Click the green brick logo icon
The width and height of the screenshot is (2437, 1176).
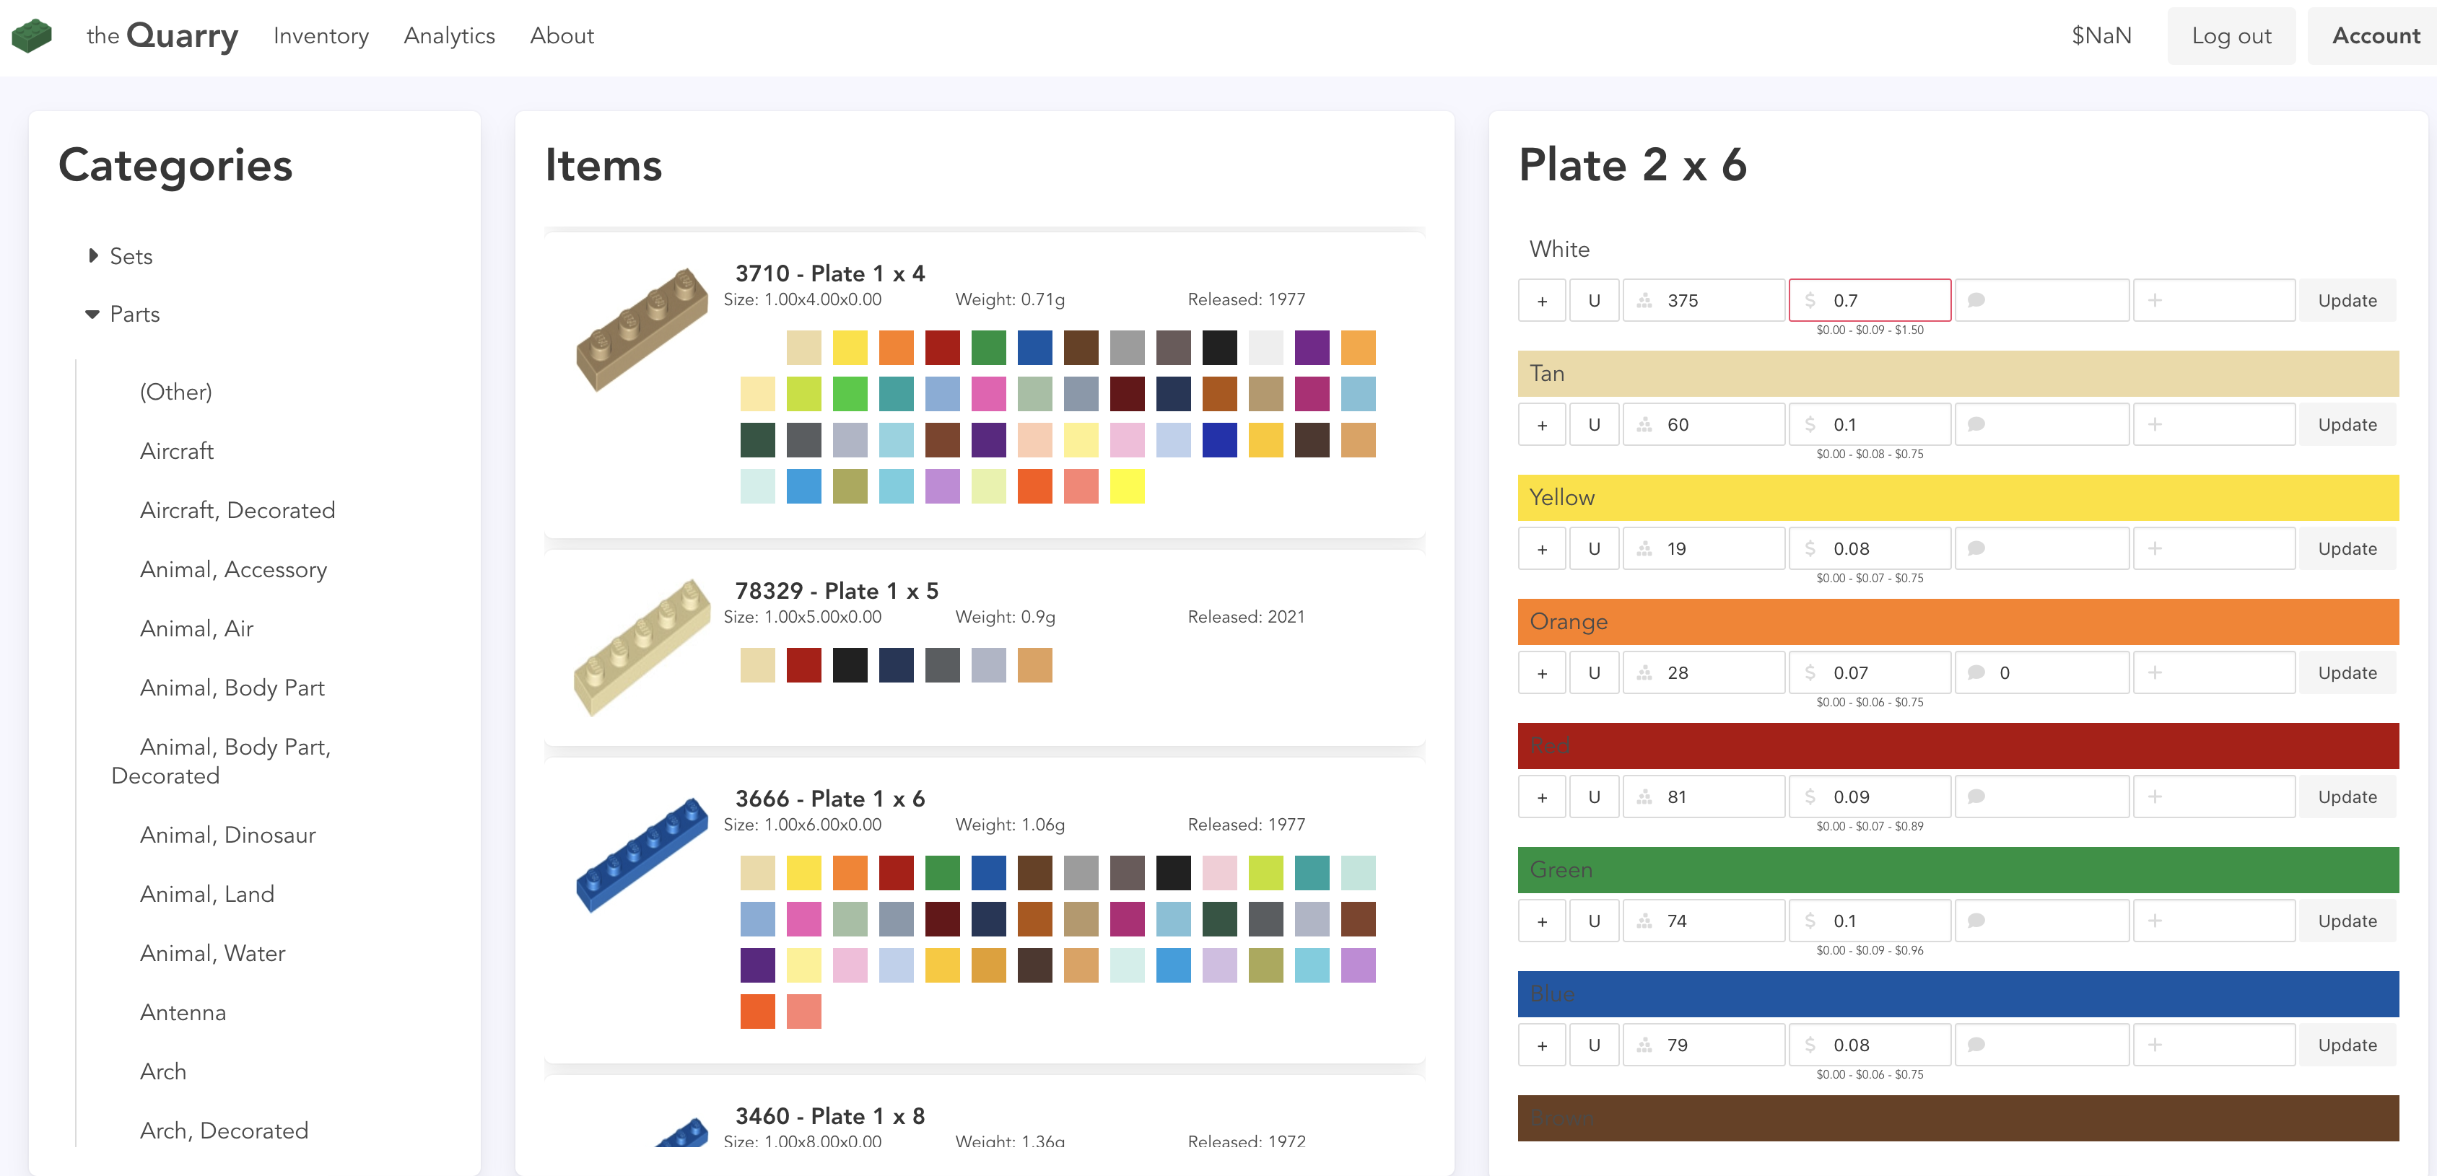pyautogui.click(x=31, y=36)
